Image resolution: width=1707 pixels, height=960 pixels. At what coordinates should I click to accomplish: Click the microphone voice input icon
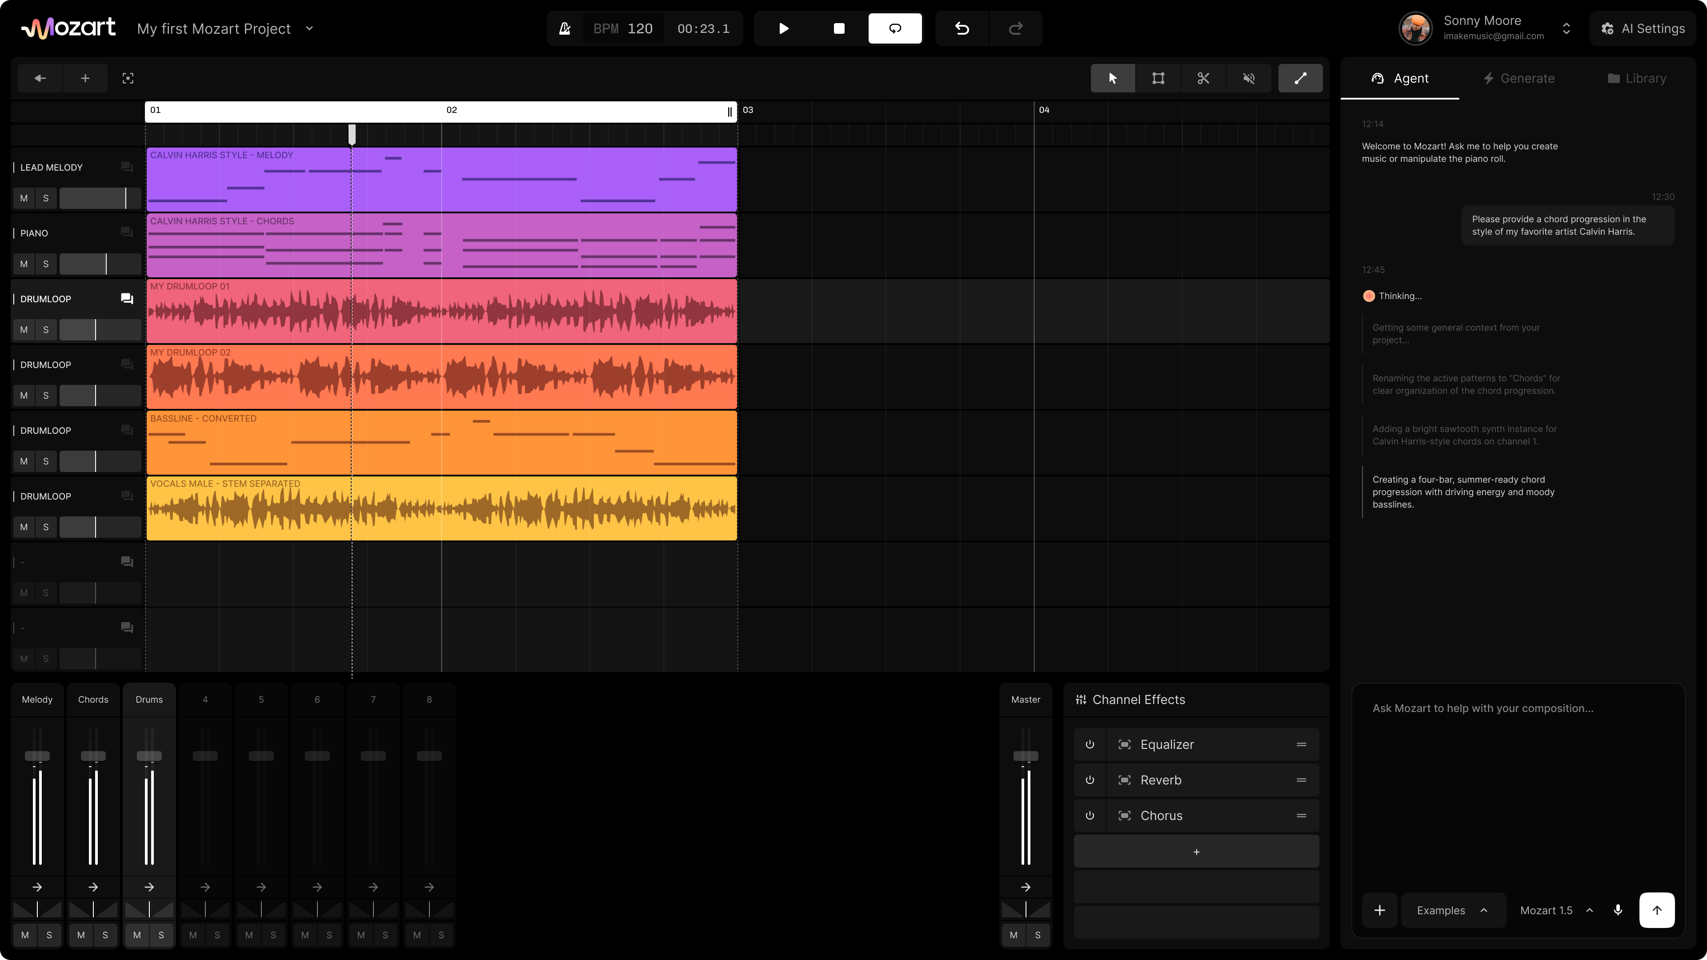point(1618,910)
